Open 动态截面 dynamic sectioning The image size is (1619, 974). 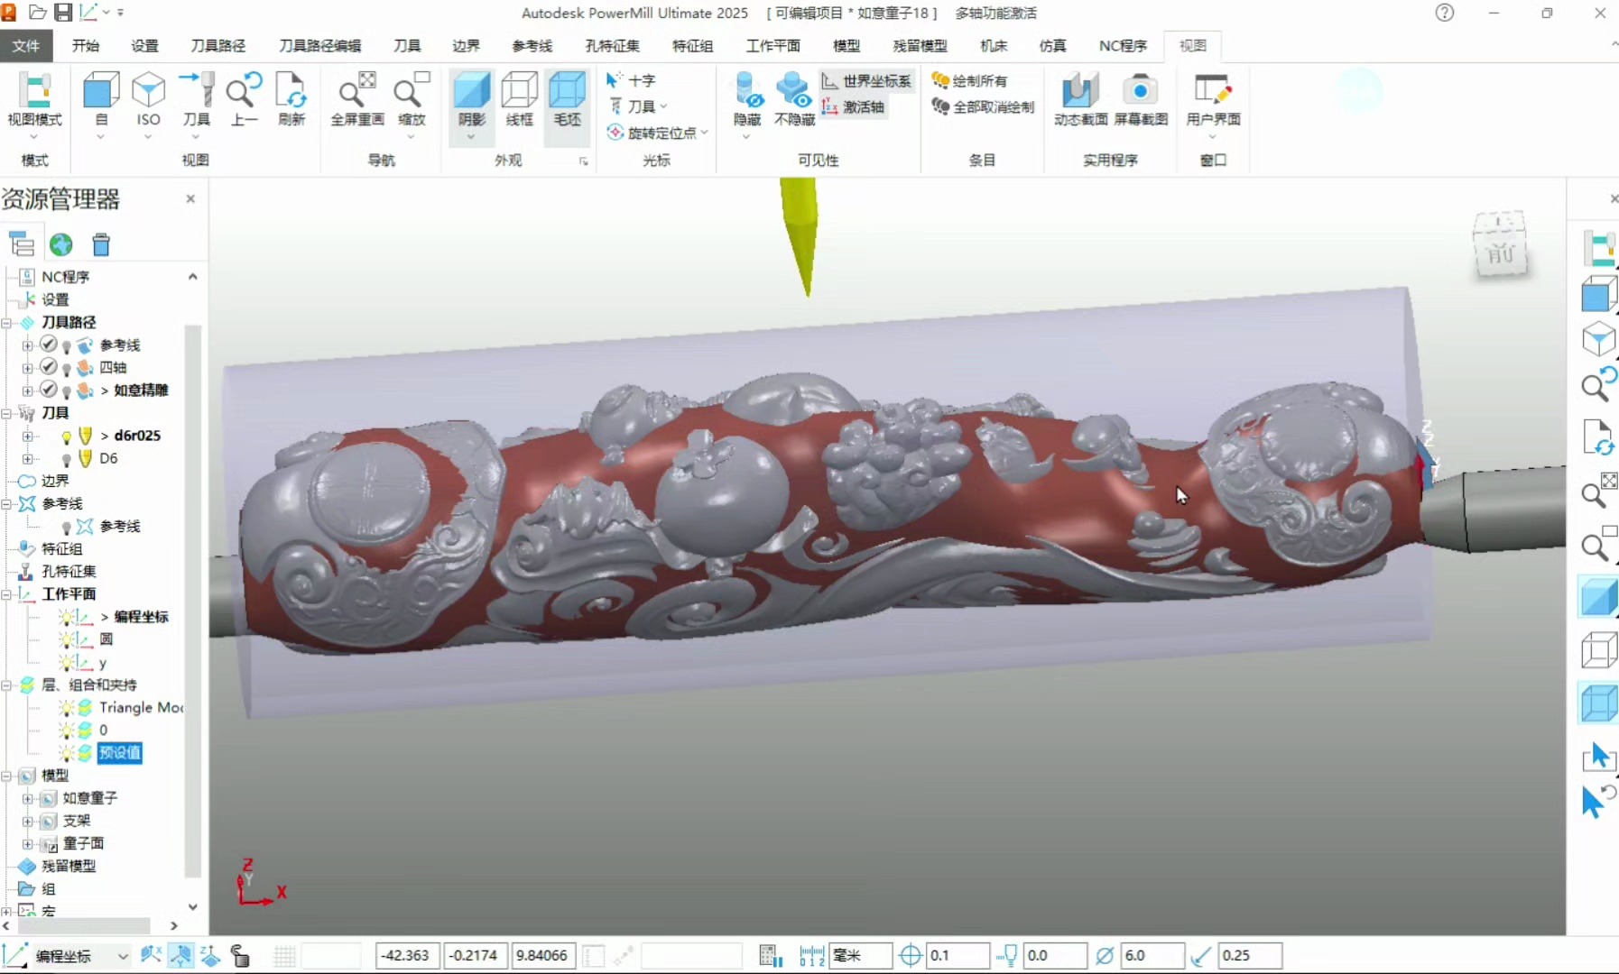[1080, 99]
